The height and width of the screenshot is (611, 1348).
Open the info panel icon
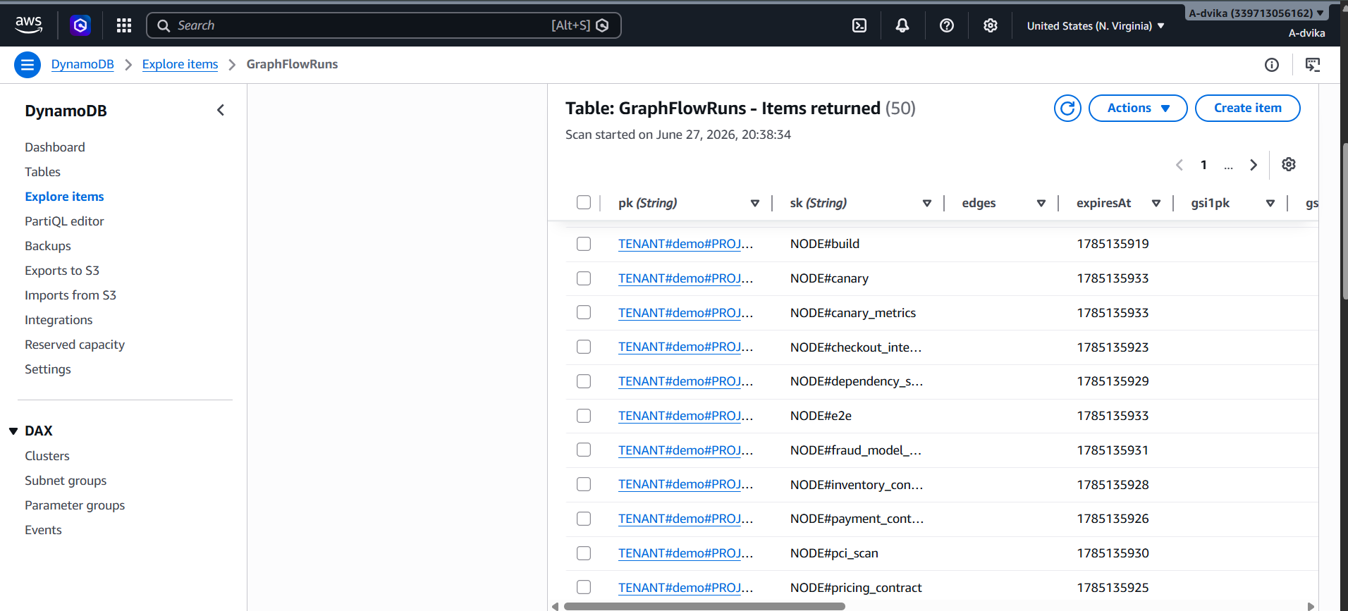point(1272,65)
